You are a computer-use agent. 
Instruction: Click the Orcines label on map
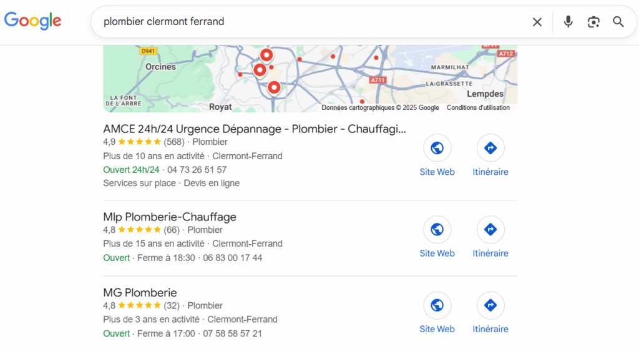pyautogui.click(x=160, y=67)
